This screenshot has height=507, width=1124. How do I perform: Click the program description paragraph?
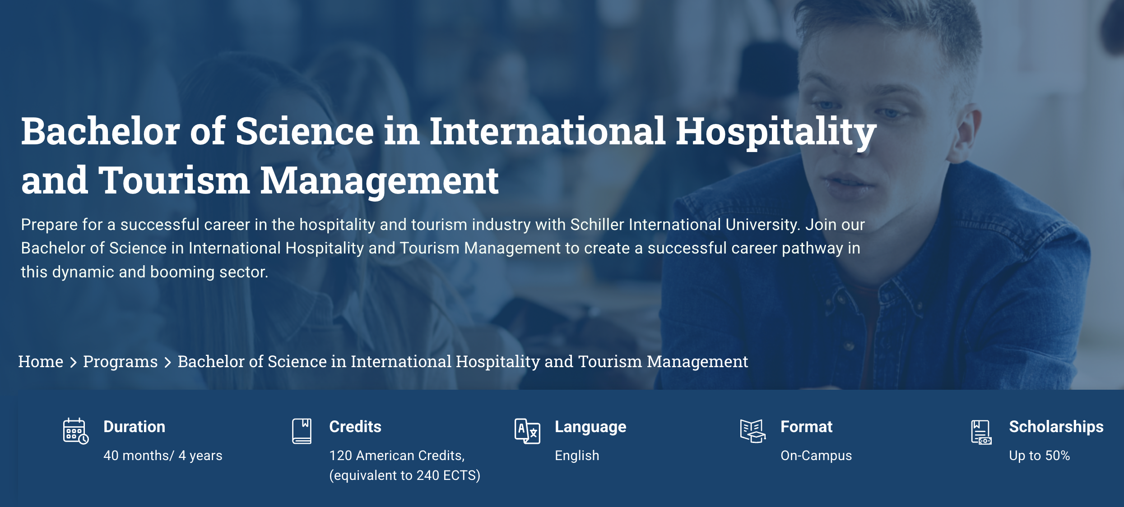pyautogui.click(x=442, y=248)
